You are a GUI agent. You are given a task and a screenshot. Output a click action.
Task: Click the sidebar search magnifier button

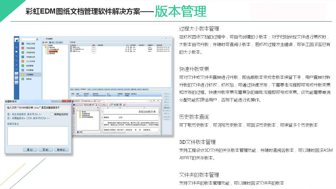(37, 39)
